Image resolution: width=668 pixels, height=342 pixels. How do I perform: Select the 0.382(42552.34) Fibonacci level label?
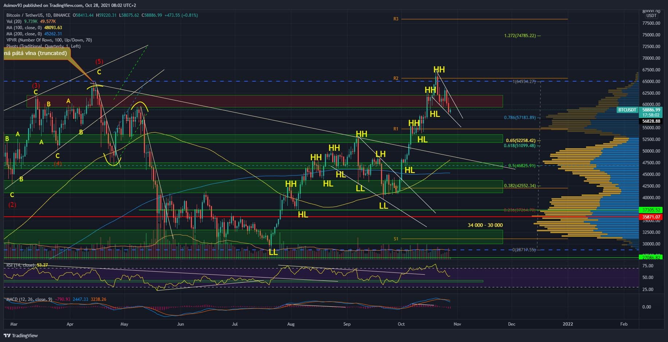click(520, 186)
